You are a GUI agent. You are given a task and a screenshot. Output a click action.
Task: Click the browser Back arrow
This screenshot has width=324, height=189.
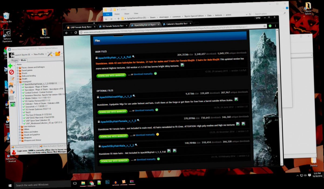click(x=66, y=33)
